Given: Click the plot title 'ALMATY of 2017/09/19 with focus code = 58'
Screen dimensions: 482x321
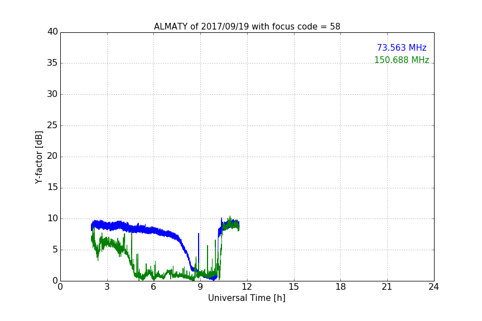Looking at the screenshot, I should 247,27.
